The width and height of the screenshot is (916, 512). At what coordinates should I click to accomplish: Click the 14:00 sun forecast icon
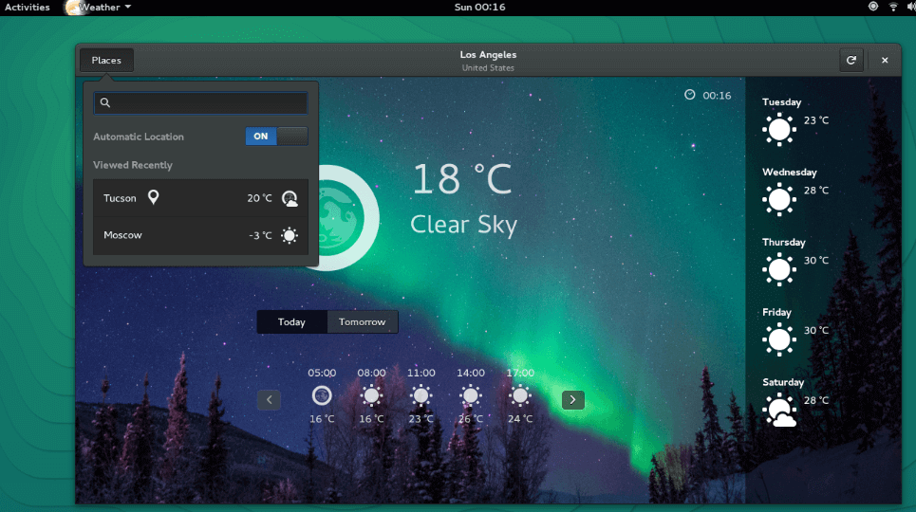[470, 395]
